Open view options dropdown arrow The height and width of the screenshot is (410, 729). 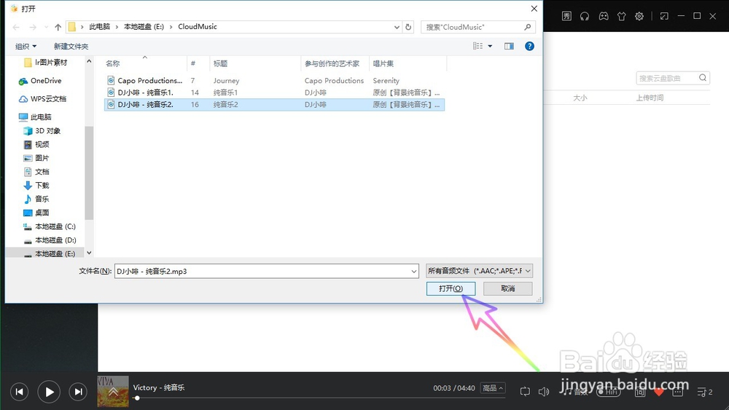click(x=490, y=46)
